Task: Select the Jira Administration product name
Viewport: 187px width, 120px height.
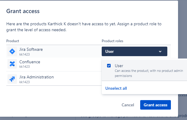Action: (x=36, y=77)
